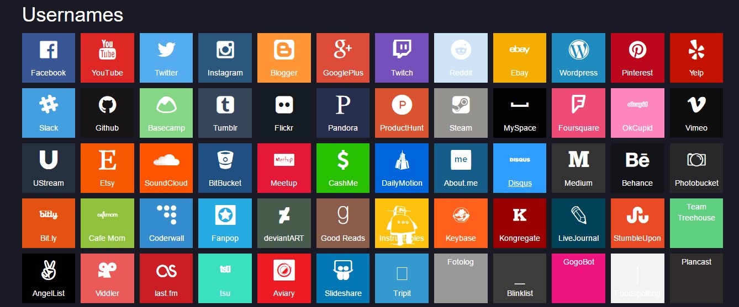This screenshot has height=307, width=739.
Task: Select the Blinklist tile
Action: point(520,278)
